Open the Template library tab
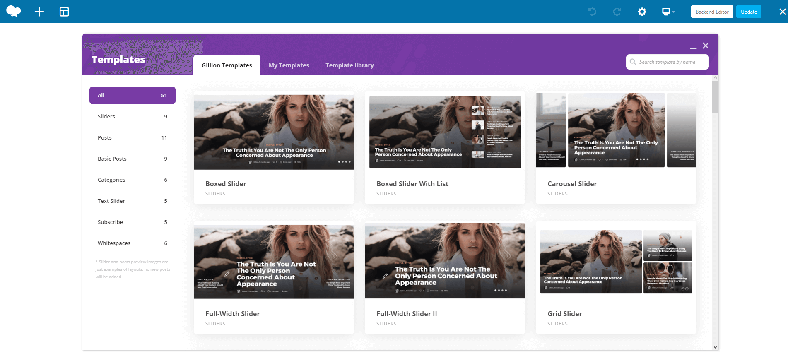This screenshot has height=356, width=788. pos(349,65)
